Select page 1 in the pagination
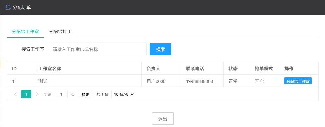This screenshot has height=127, width=325. (26, 94)
